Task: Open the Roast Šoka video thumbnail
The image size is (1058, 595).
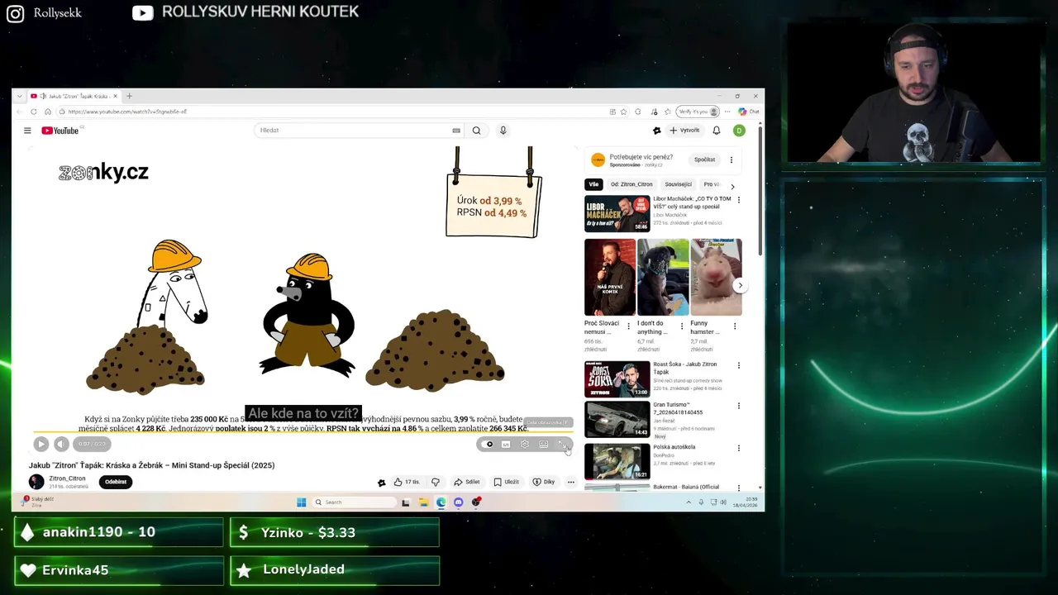Action: 617,379
